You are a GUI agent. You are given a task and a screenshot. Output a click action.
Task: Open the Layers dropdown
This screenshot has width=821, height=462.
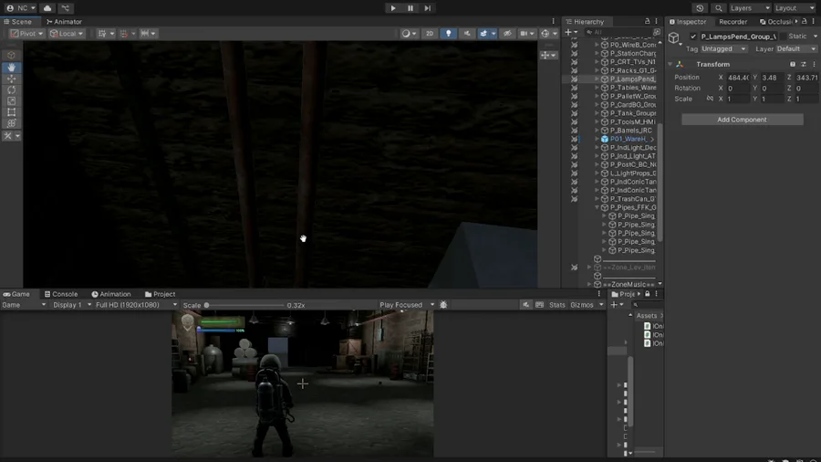(x=750, y=8)
